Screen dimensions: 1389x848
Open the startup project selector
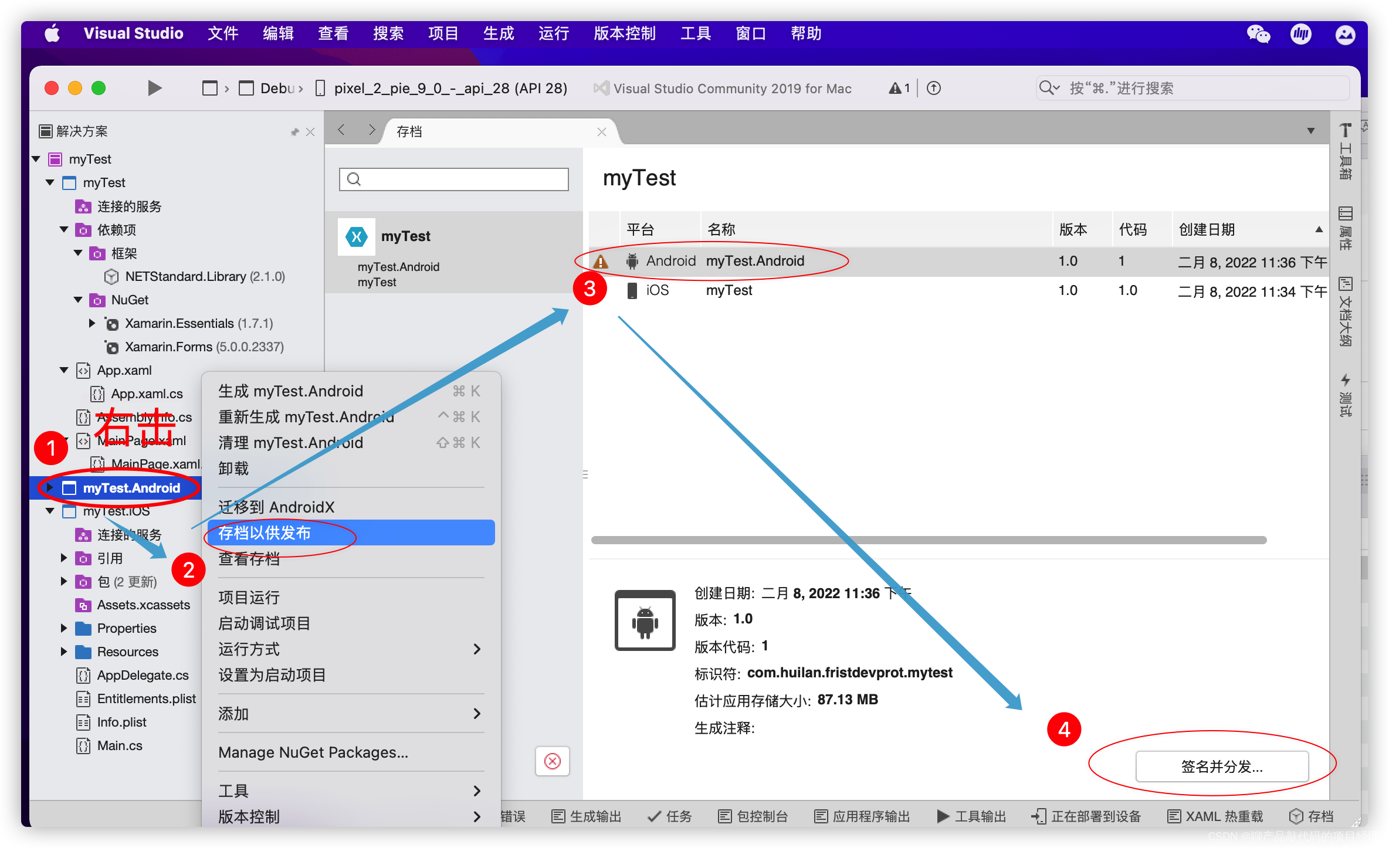point(210,89)
